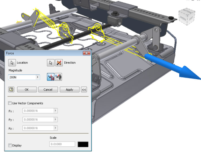
Task: Open the black color swatch
Action: (x=83, y=144)
